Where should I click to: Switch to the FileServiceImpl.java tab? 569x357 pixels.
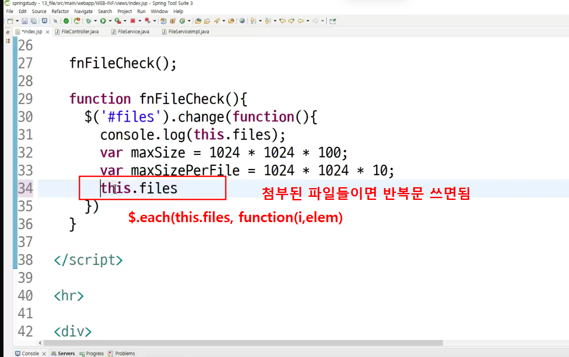(186, 32)
